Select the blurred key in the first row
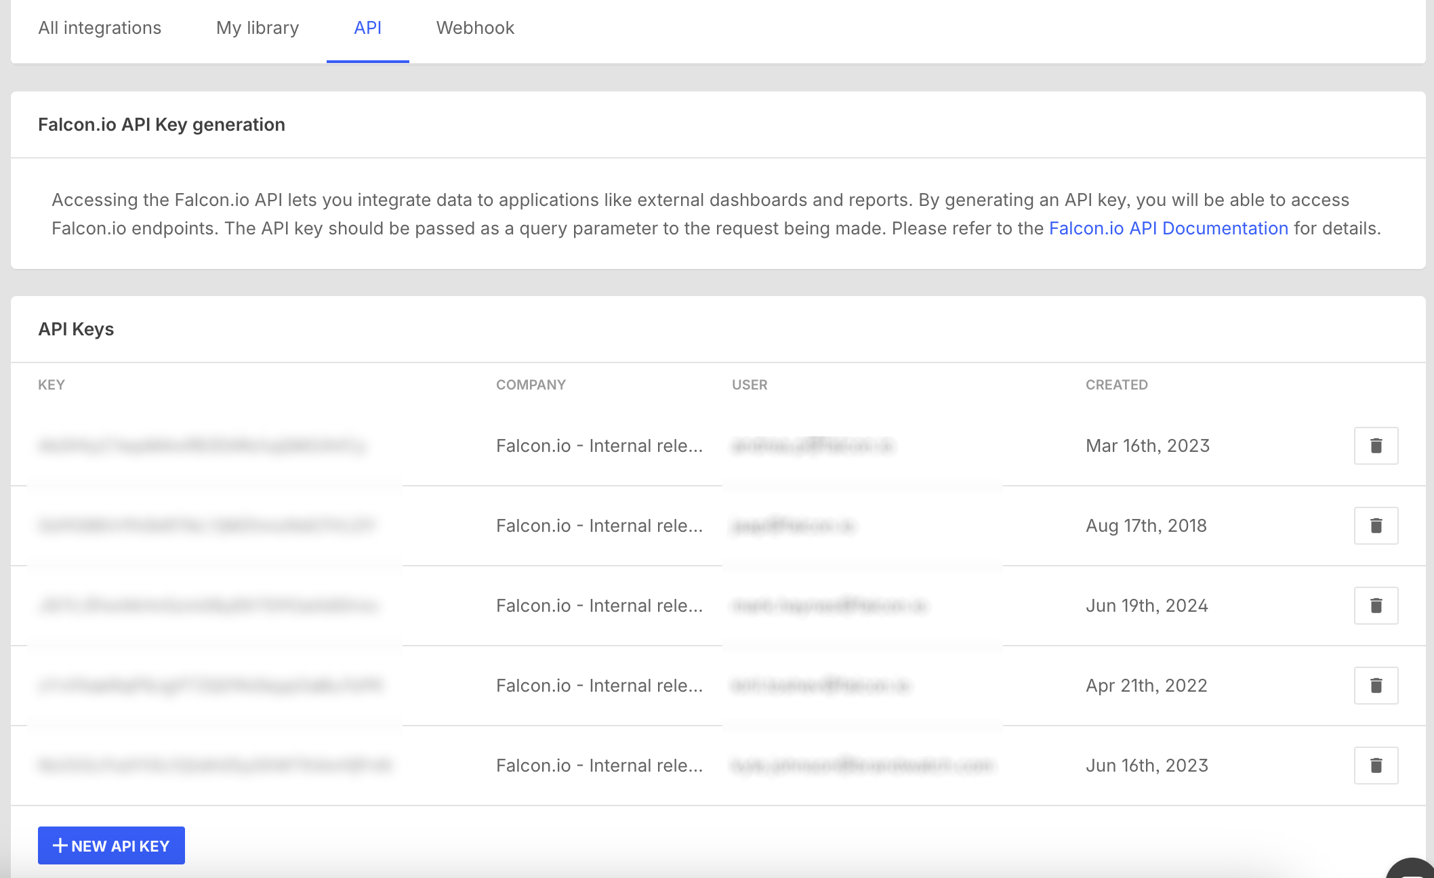 [202, 446]
